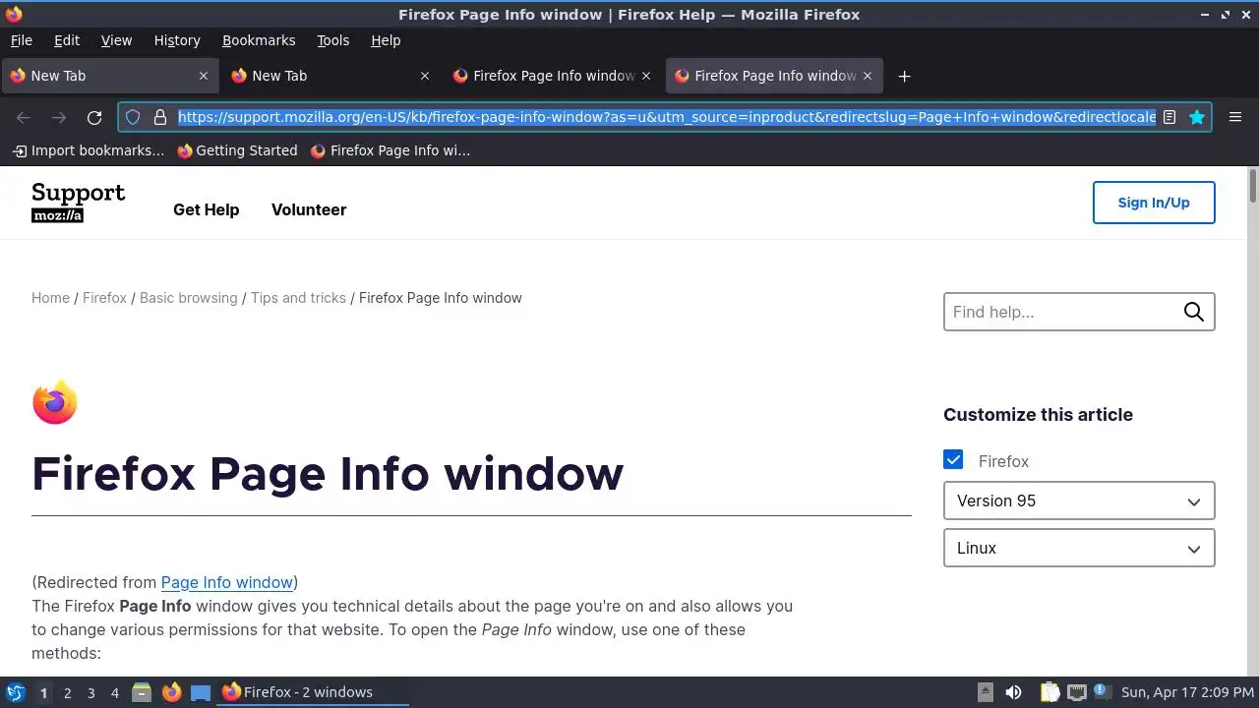The height and width of the screenshot is (708, 1259).
Task: Go to Basic browsing breadcrumb link
Action: pyautogui.click(x=189, y=298)
